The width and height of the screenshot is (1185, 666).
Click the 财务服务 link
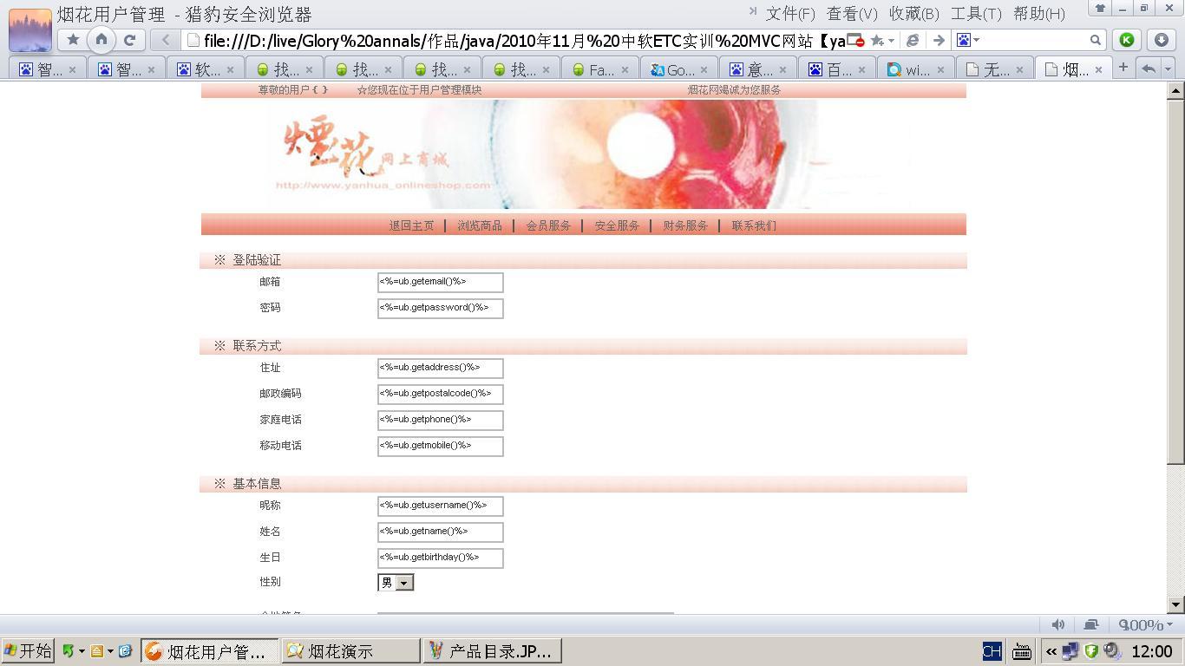[685, 225]
